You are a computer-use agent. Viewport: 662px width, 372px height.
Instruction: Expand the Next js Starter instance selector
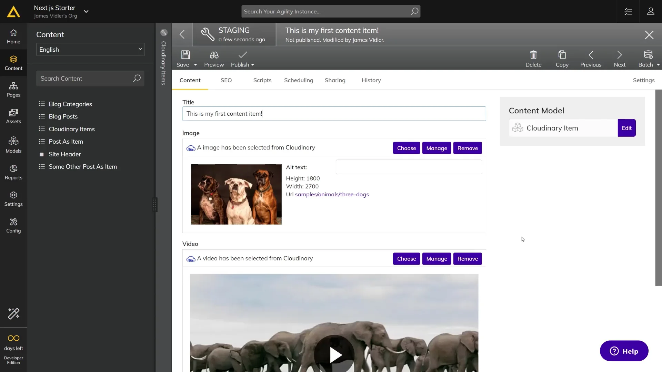point(86,11)
